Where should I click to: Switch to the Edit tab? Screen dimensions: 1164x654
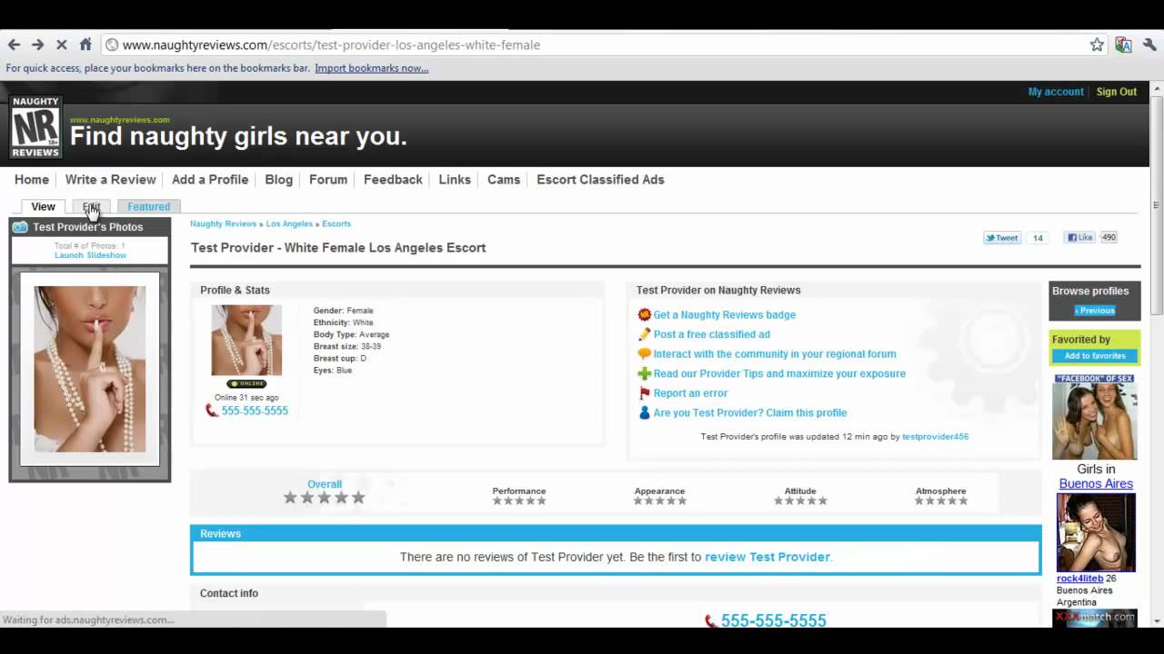(x=91, y=206)
